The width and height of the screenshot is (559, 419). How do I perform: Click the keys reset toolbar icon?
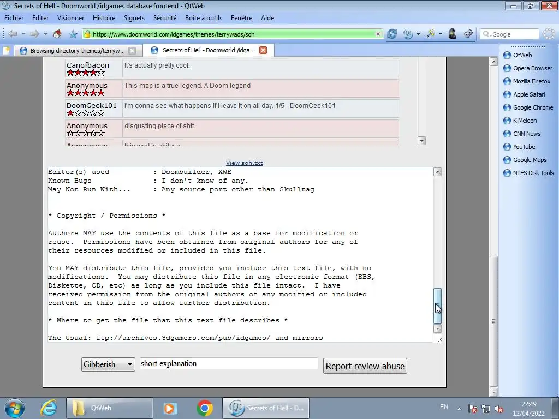pyautogui.click(x=468, y=34)
